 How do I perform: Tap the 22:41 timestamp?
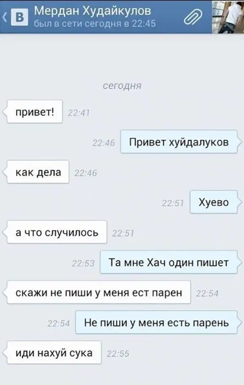(78, 113)
